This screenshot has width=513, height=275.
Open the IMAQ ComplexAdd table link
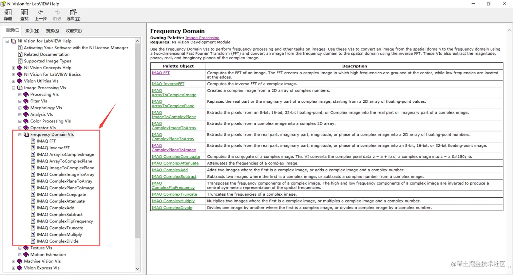[x=170, y=170]
